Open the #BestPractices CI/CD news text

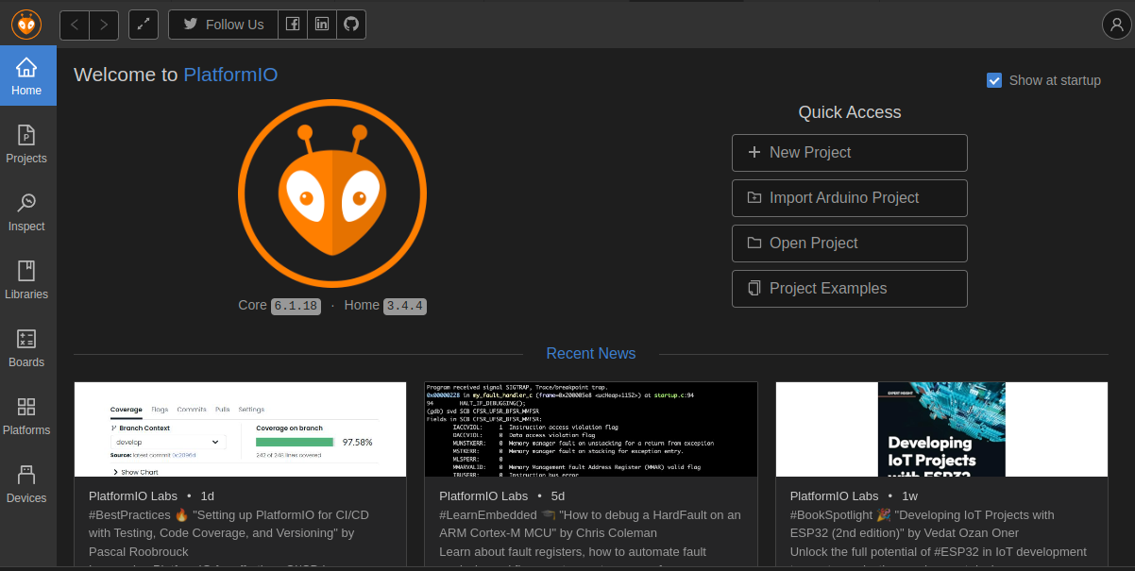click(x=229, y=533)
